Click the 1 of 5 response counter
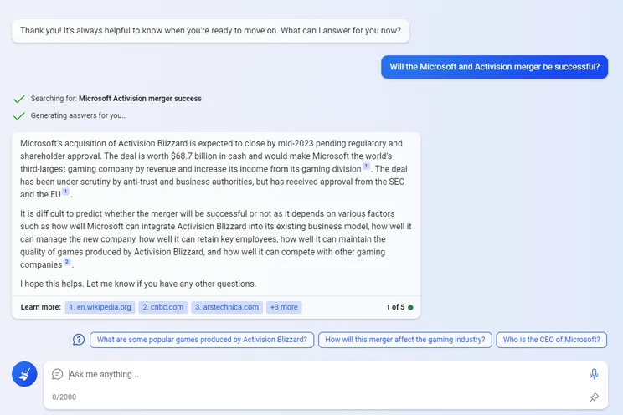623x415 pixels. [x=395, y=307]
